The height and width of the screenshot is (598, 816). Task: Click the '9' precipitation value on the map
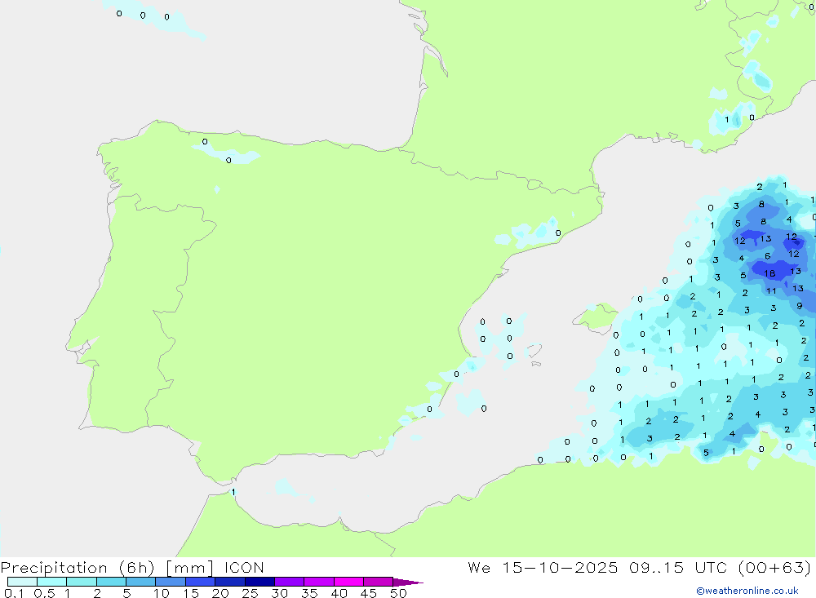pos(800,306)
